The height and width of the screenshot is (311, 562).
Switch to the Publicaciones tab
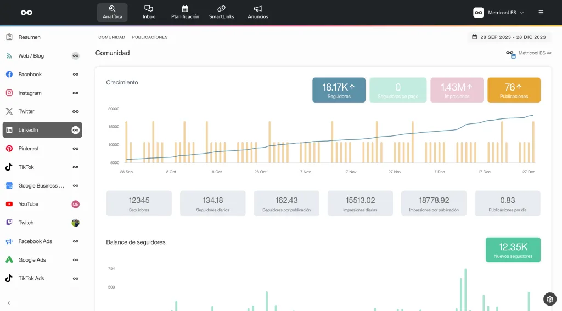coord(150,37)
